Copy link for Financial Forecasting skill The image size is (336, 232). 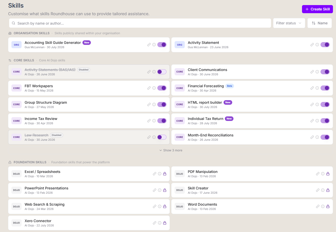tap(312, 88)
